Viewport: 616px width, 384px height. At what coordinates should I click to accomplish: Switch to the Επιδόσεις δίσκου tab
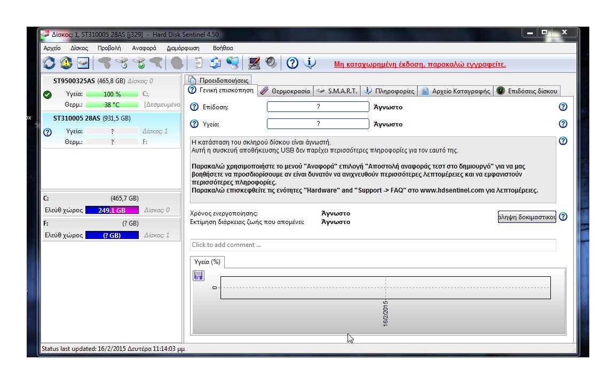coord(527,91)
